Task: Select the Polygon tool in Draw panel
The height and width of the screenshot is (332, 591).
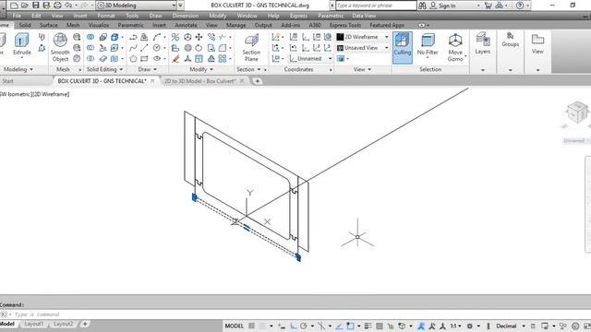Action: pyautogui.click(x=133, y=59)
